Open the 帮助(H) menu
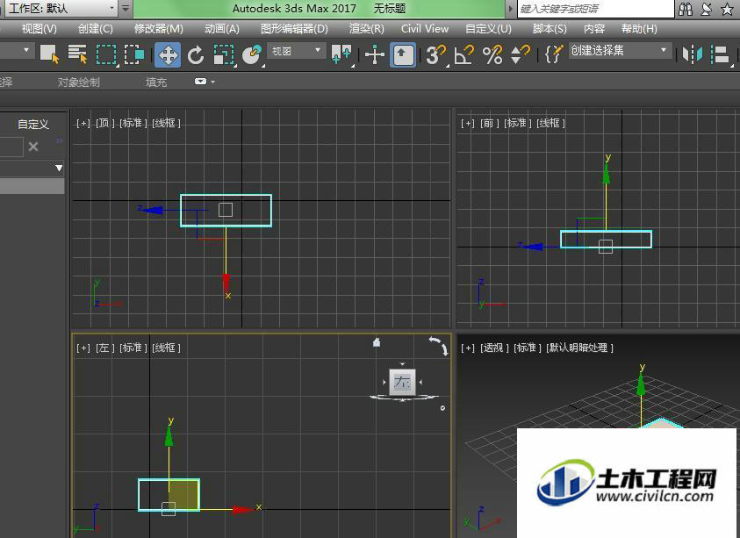Screen dimensions: 740x538 639,29
